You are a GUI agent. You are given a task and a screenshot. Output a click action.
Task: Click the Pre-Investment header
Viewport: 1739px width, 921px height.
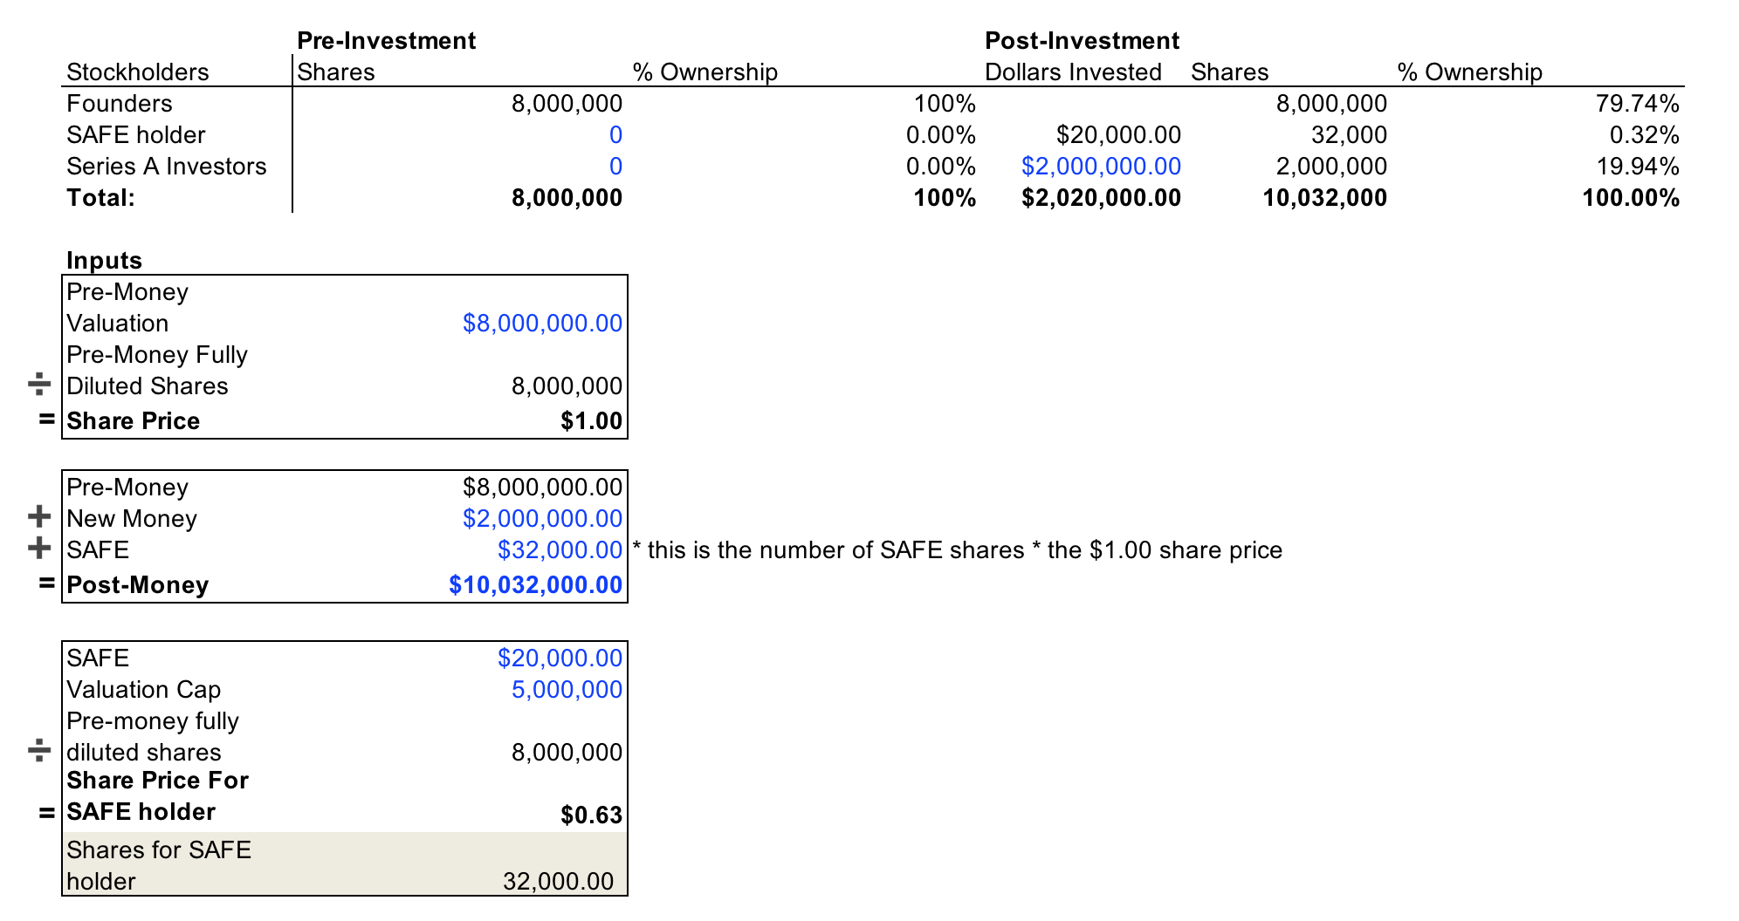tap(386, 41)
